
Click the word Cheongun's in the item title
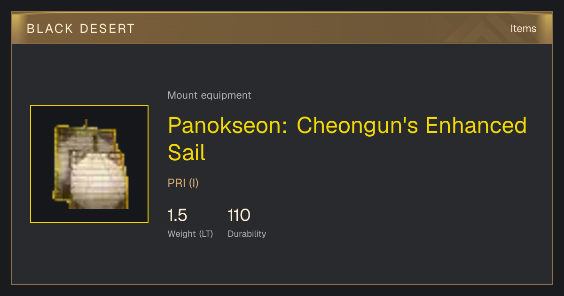click(x=358, y=125)
